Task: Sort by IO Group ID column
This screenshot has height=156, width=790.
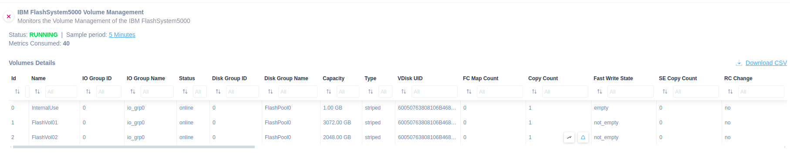Action: tap(88, 91)
